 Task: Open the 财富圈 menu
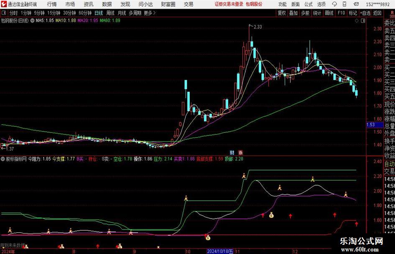tap(168, 4)
